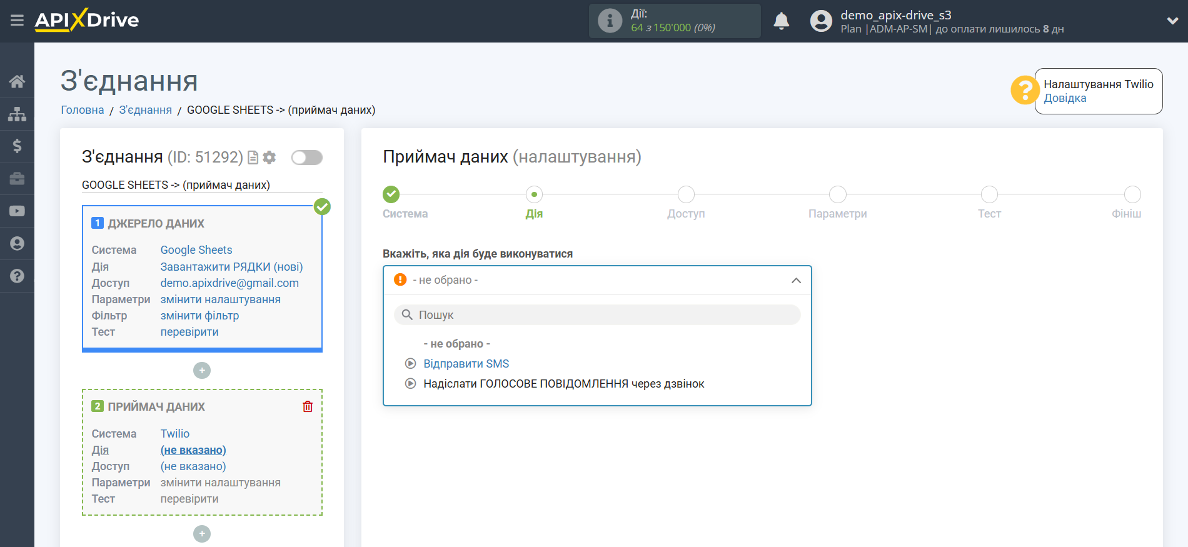This screenshot has width=1188, height=547.
Task: Click Завантажити РЯДКИ (нові) link
Action: (231, 267)
